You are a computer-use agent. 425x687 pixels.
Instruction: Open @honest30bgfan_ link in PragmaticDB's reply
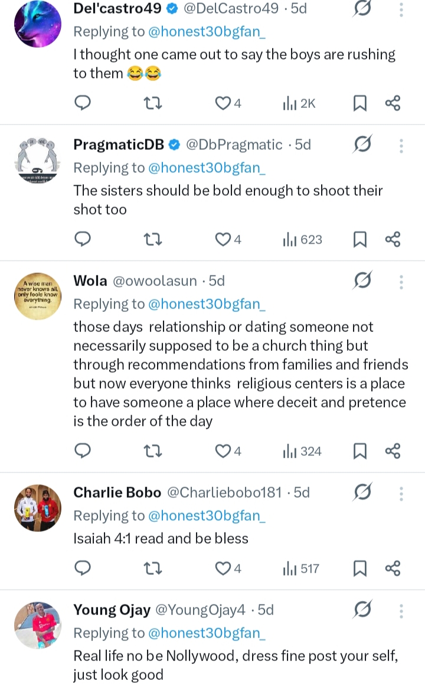click(206, 167)
